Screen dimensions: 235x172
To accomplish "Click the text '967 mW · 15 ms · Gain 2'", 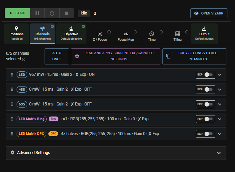I will [x=51, y=74].
